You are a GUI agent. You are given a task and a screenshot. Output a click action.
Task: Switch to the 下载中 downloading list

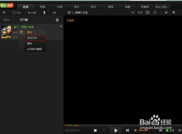[x=6, y=20]
